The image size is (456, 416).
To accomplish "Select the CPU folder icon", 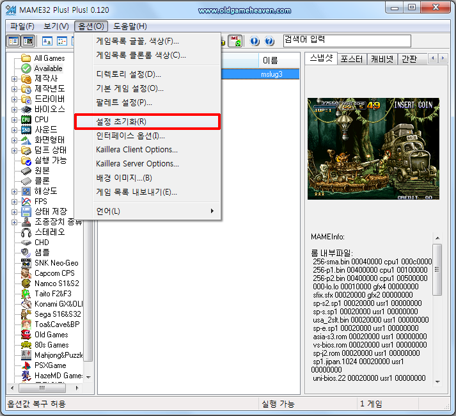I will (26, 120).
